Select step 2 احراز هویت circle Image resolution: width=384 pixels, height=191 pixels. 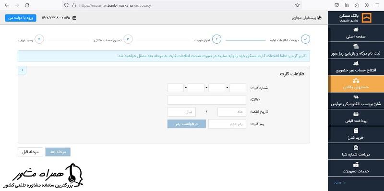[x=217, y=39]
